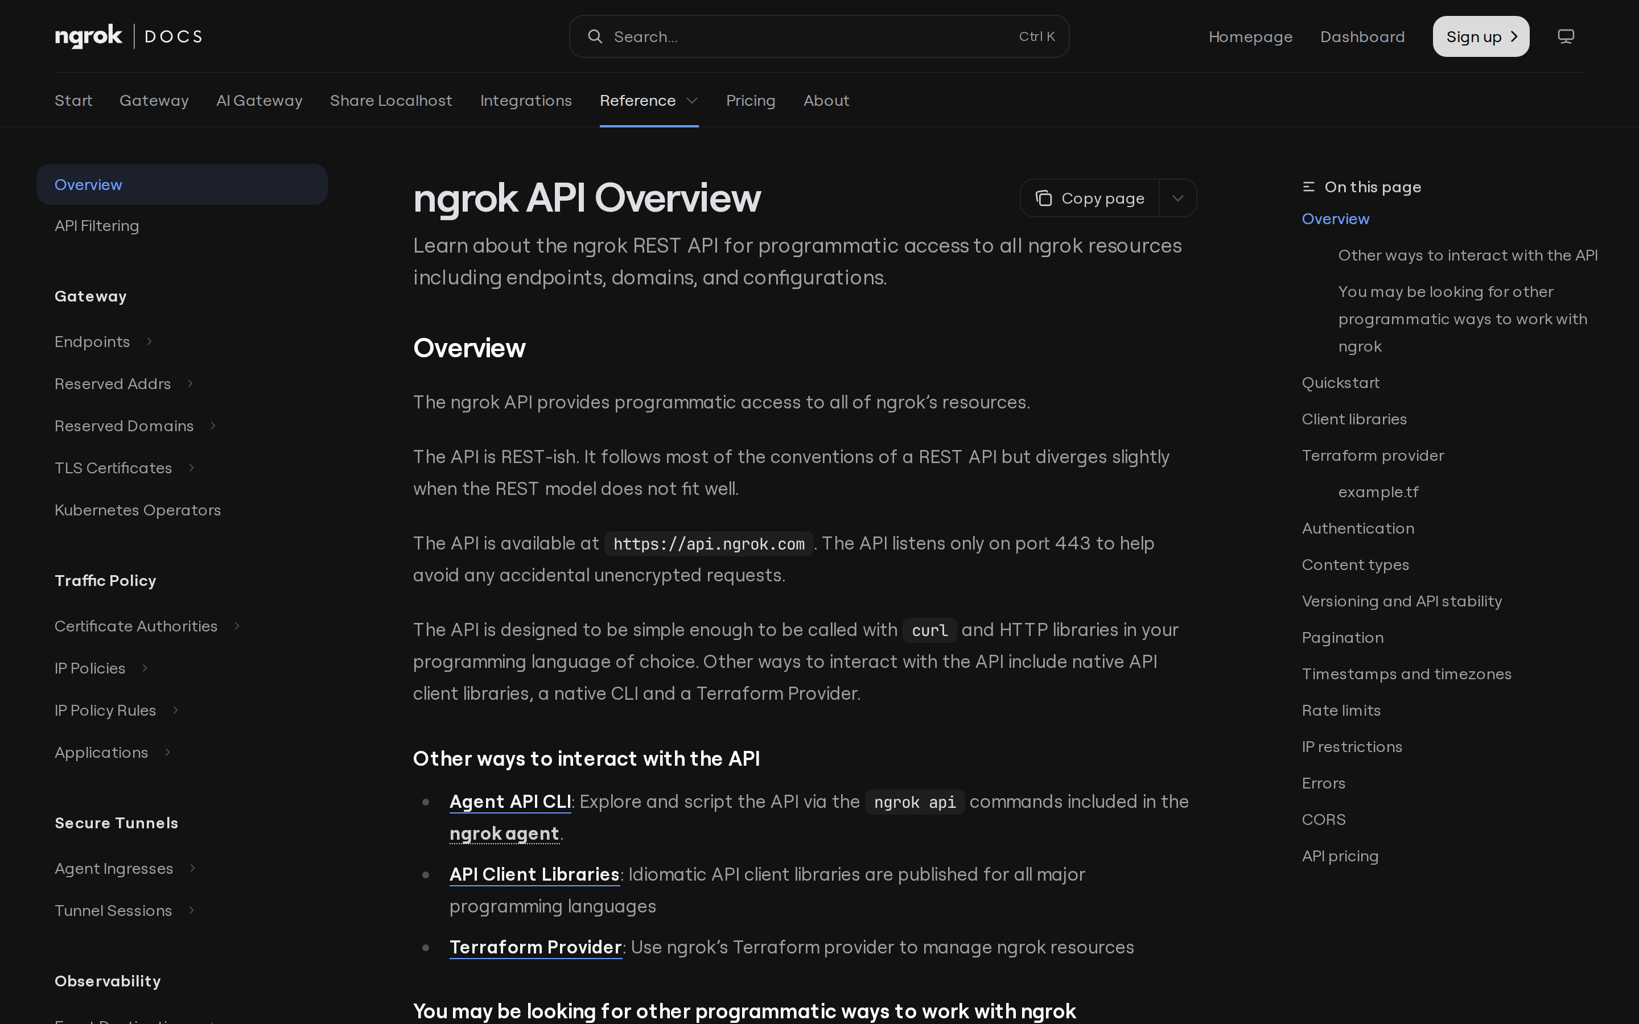Switch to the Start tab

73,101
